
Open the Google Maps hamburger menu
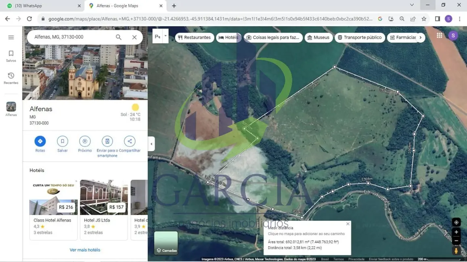click(x=11, y=37)
